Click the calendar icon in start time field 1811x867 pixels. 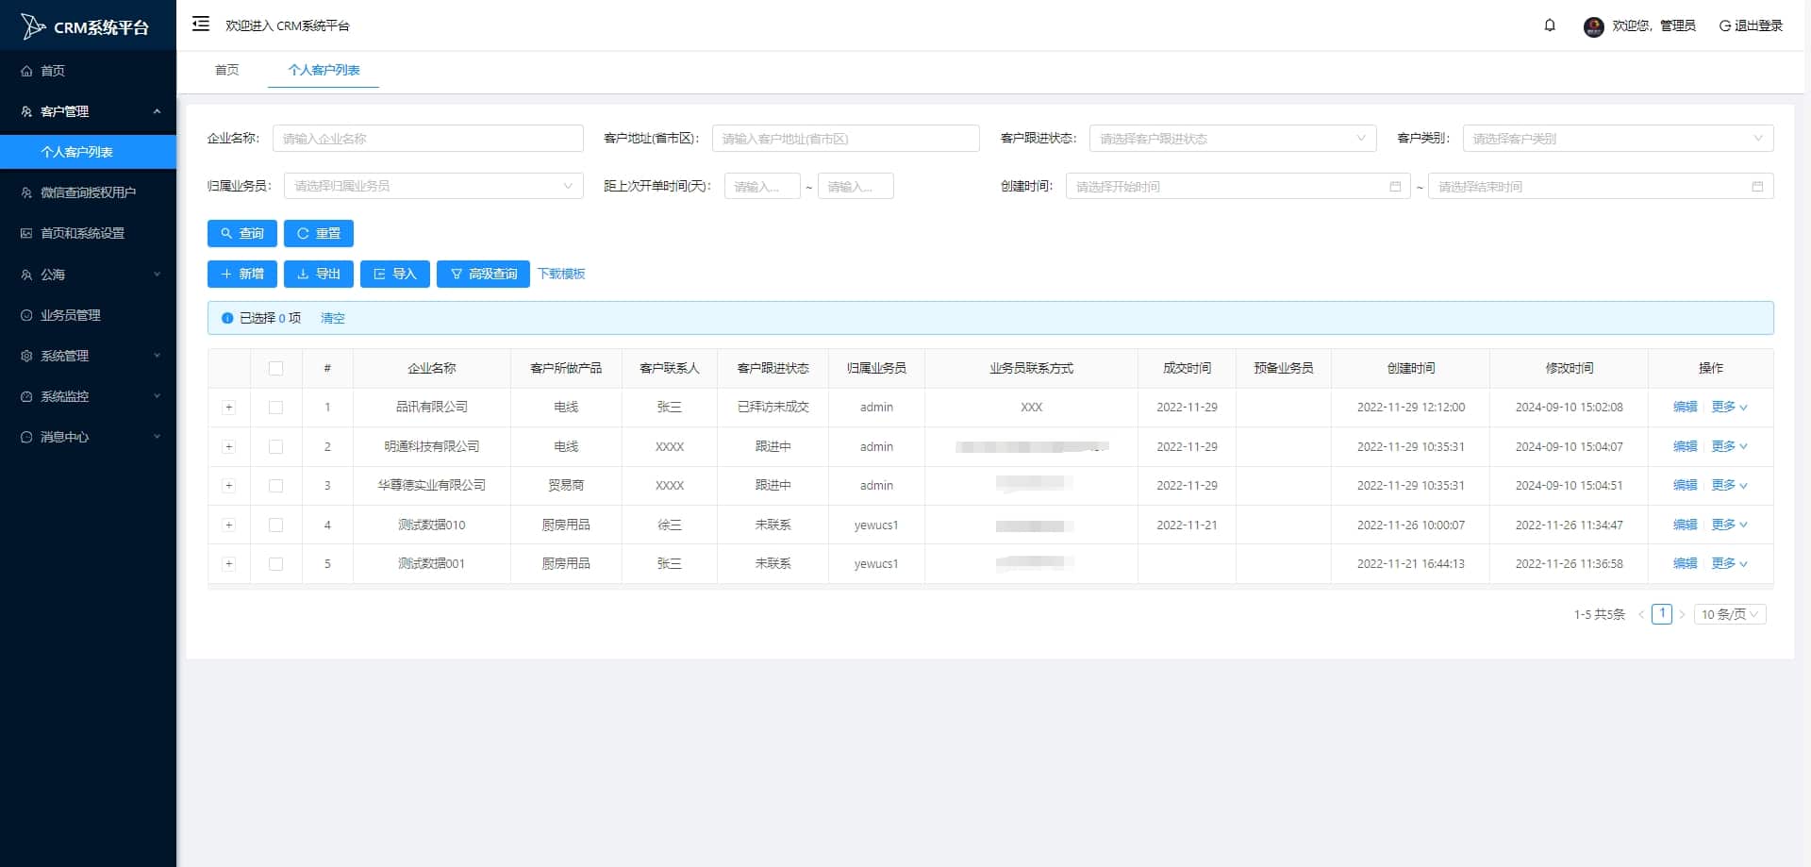point(1395,187)
